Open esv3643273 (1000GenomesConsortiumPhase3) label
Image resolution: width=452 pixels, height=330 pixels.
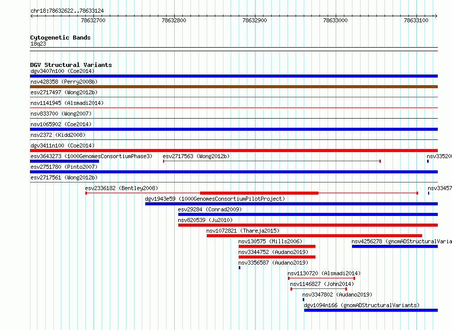pyautogui.click(x=91, y=156)
